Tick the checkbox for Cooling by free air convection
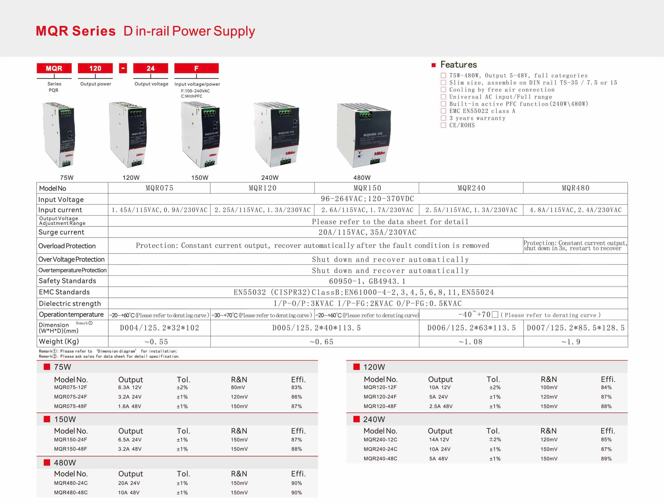Viewport: 664px width, 503px height. [x=443, y=90]
